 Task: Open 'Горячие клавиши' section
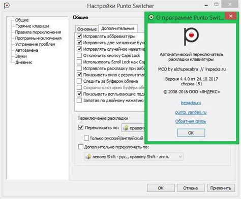point(32,26)
